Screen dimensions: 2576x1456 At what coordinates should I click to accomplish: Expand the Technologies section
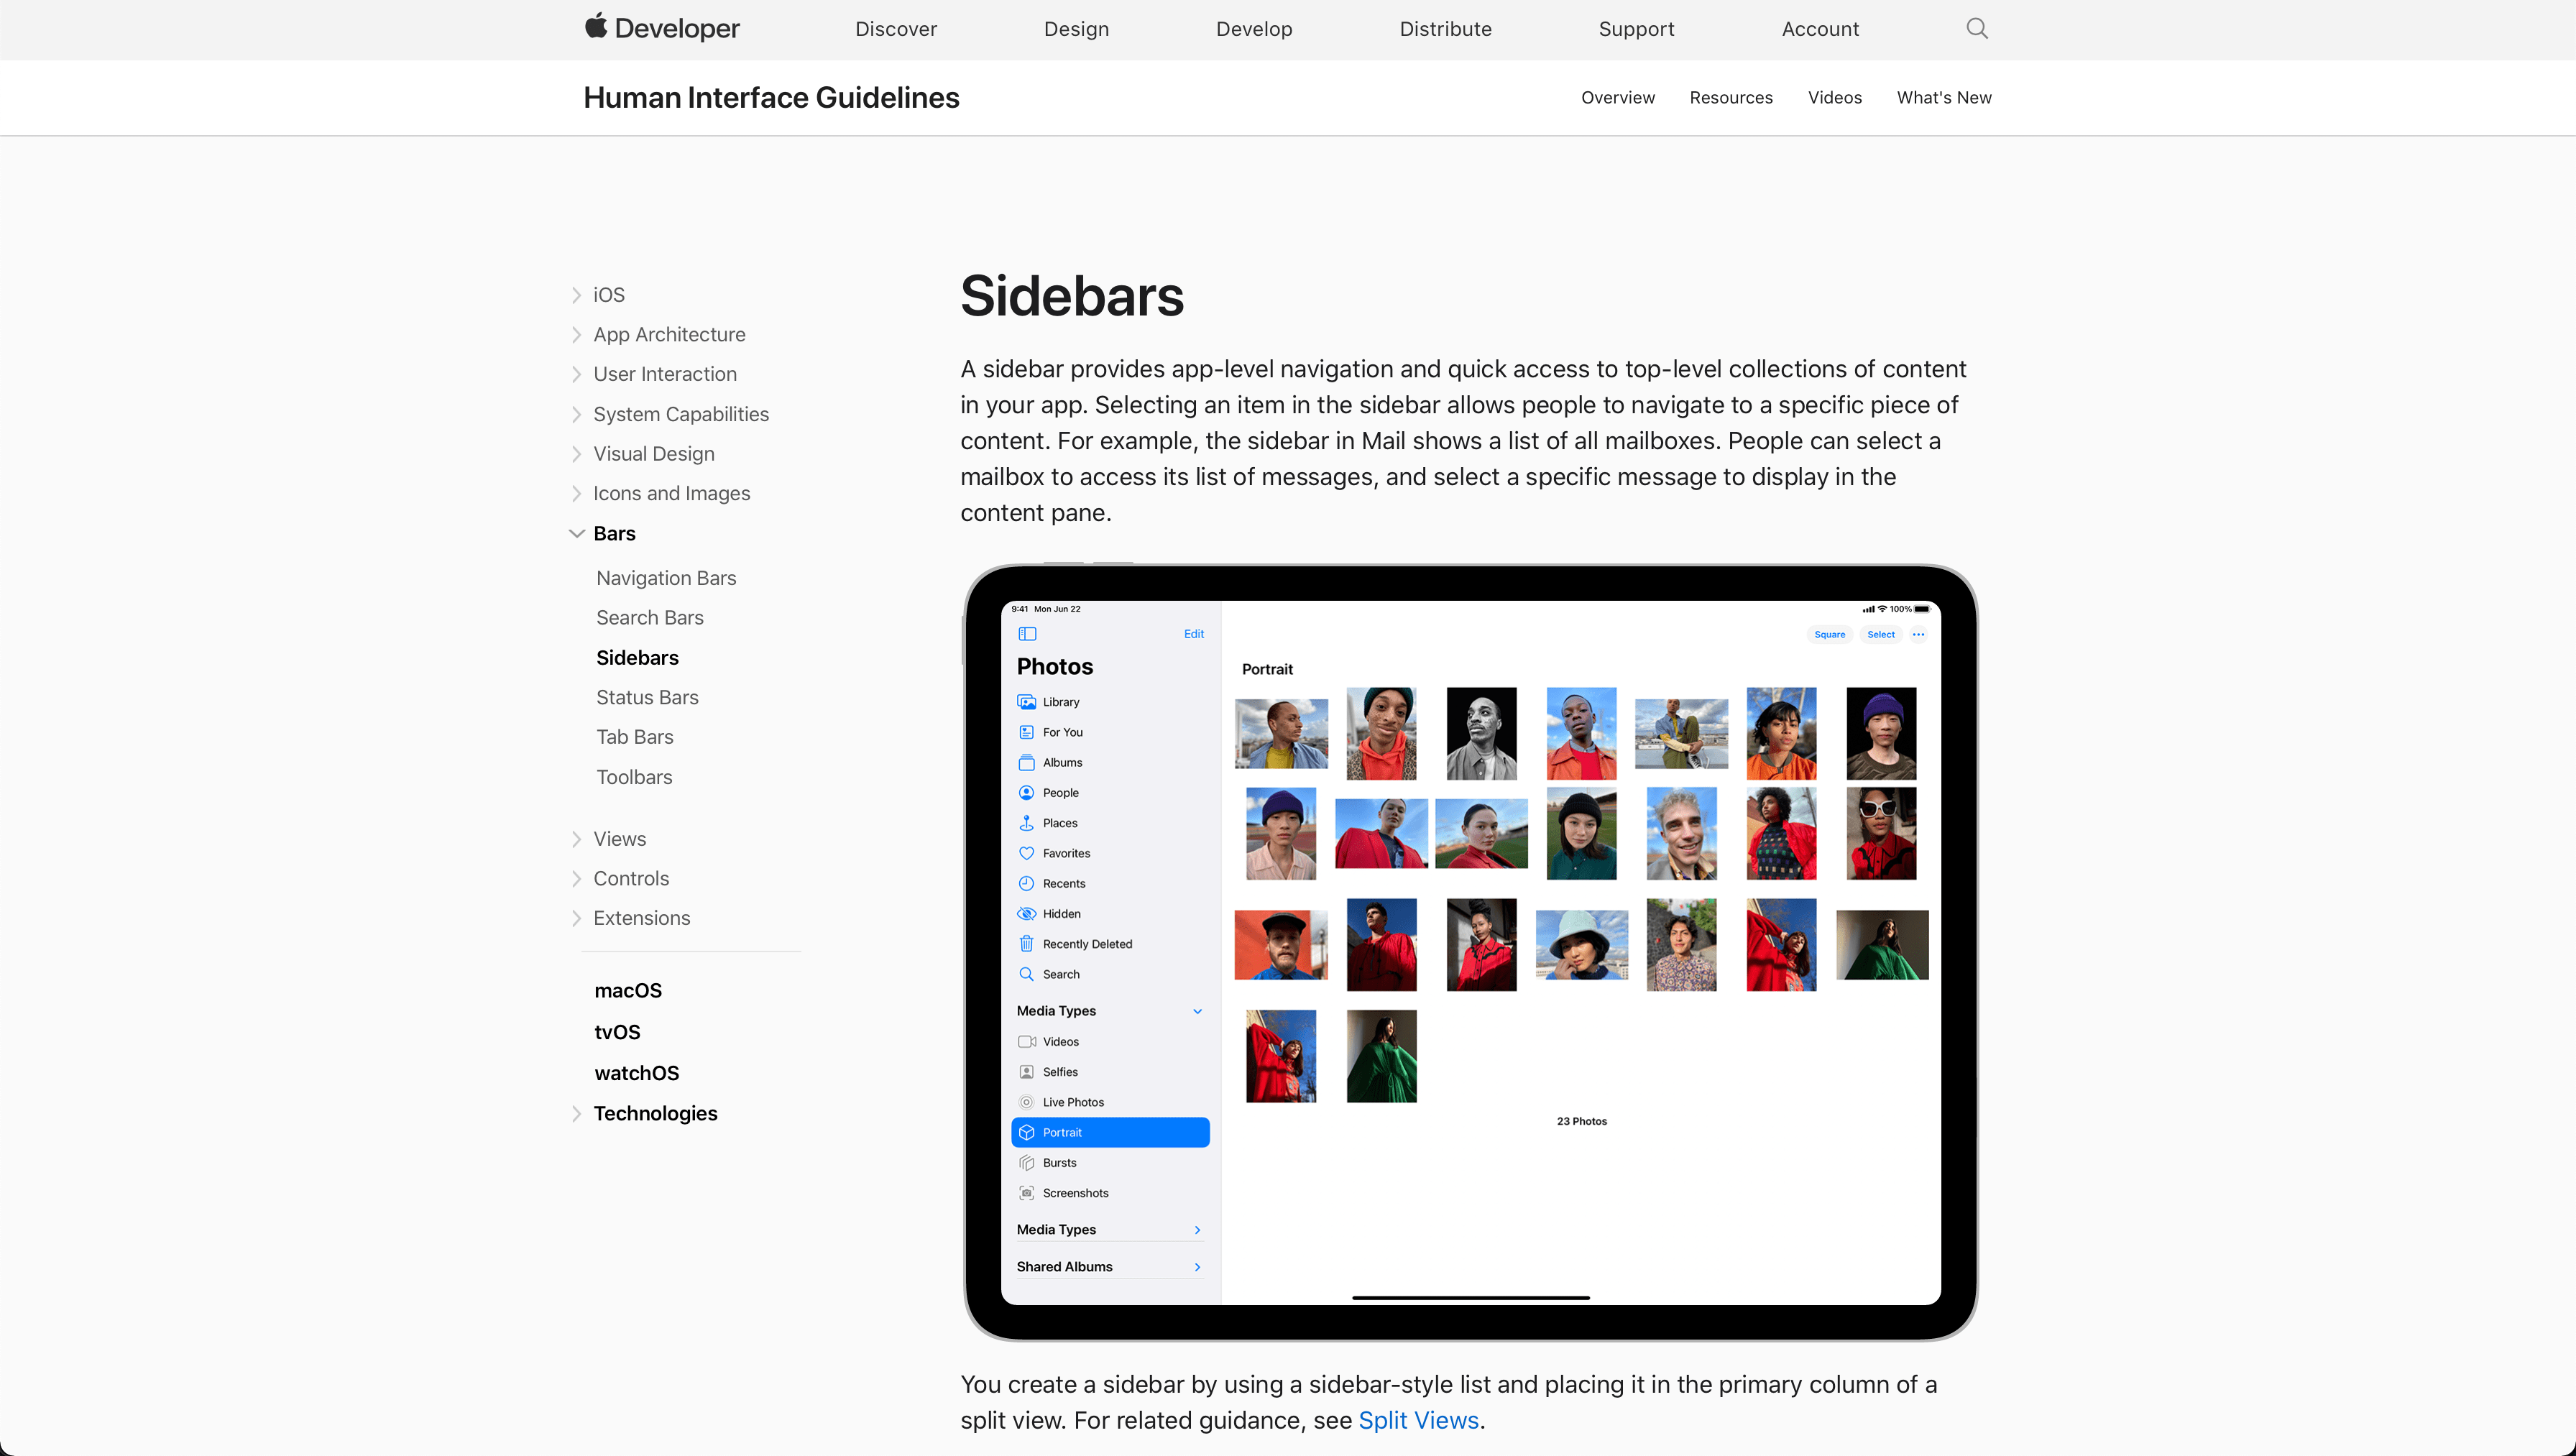pyautogui.click(x=576, y=1114)
